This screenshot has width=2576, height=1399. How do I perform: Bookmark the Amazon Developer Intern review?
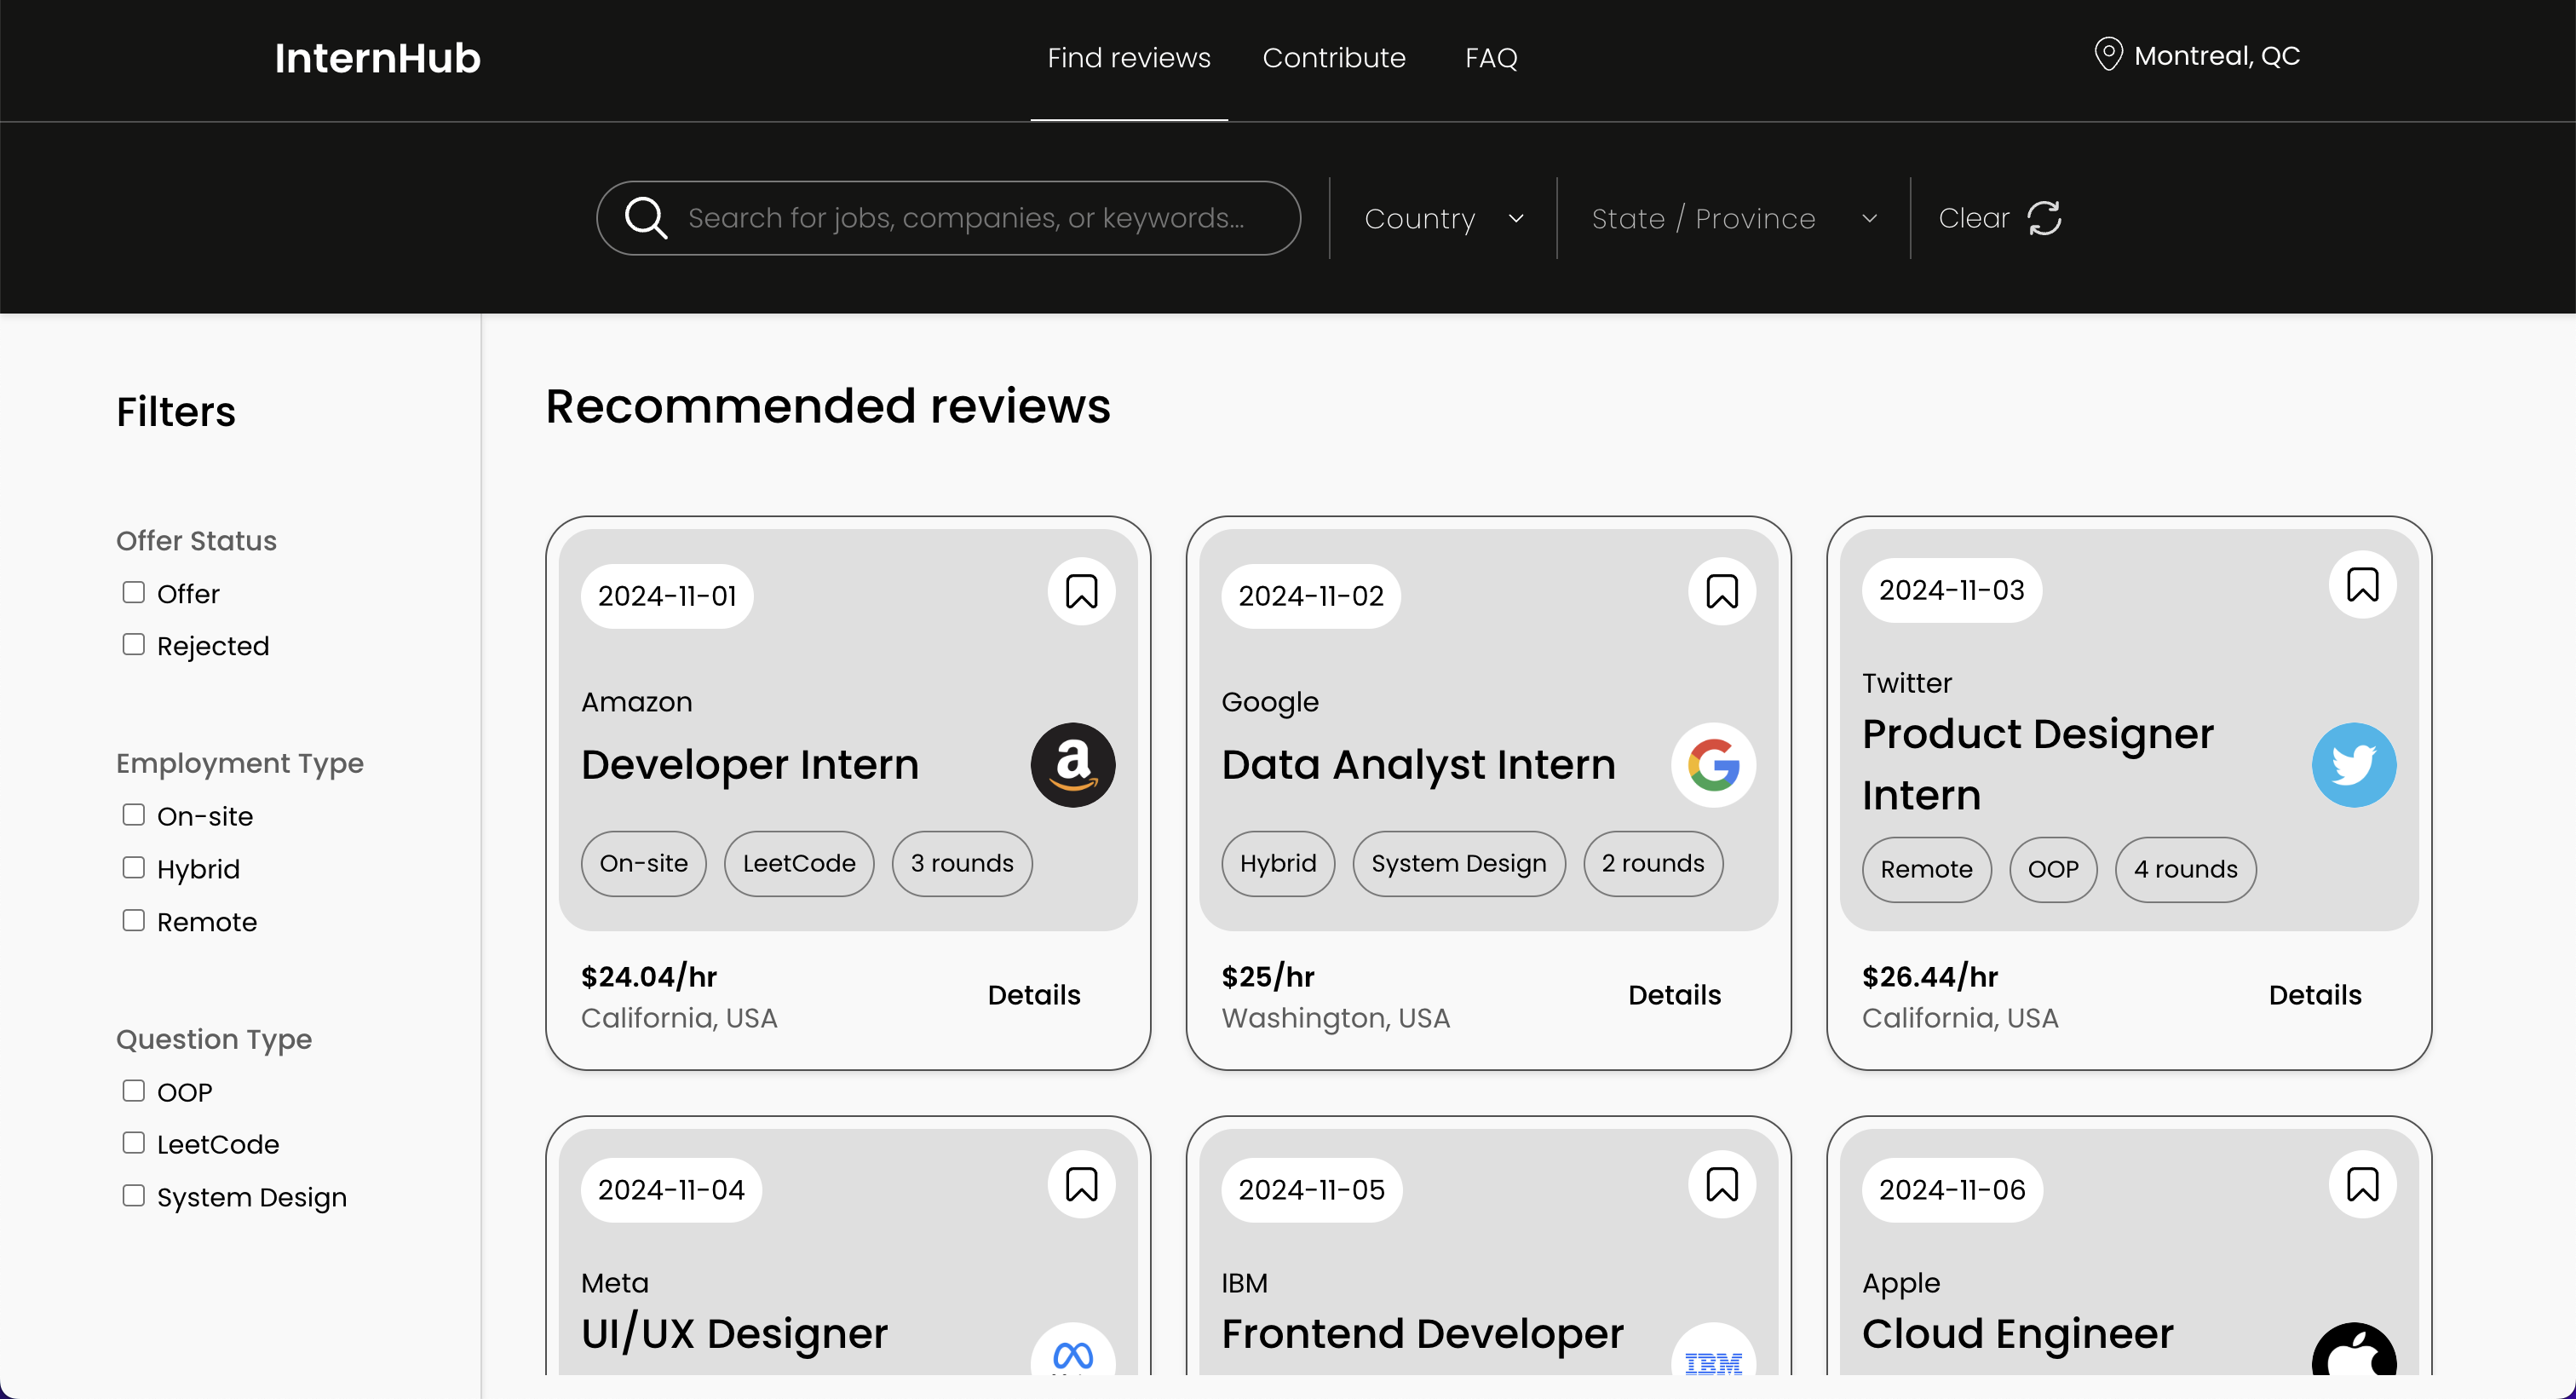[x=1081, y=592]
